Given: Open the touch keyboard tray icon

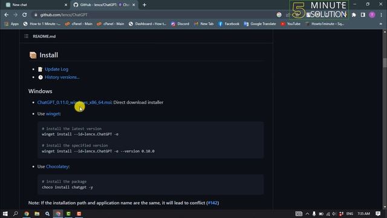Looking at the screenshot, I should point(299,214).
